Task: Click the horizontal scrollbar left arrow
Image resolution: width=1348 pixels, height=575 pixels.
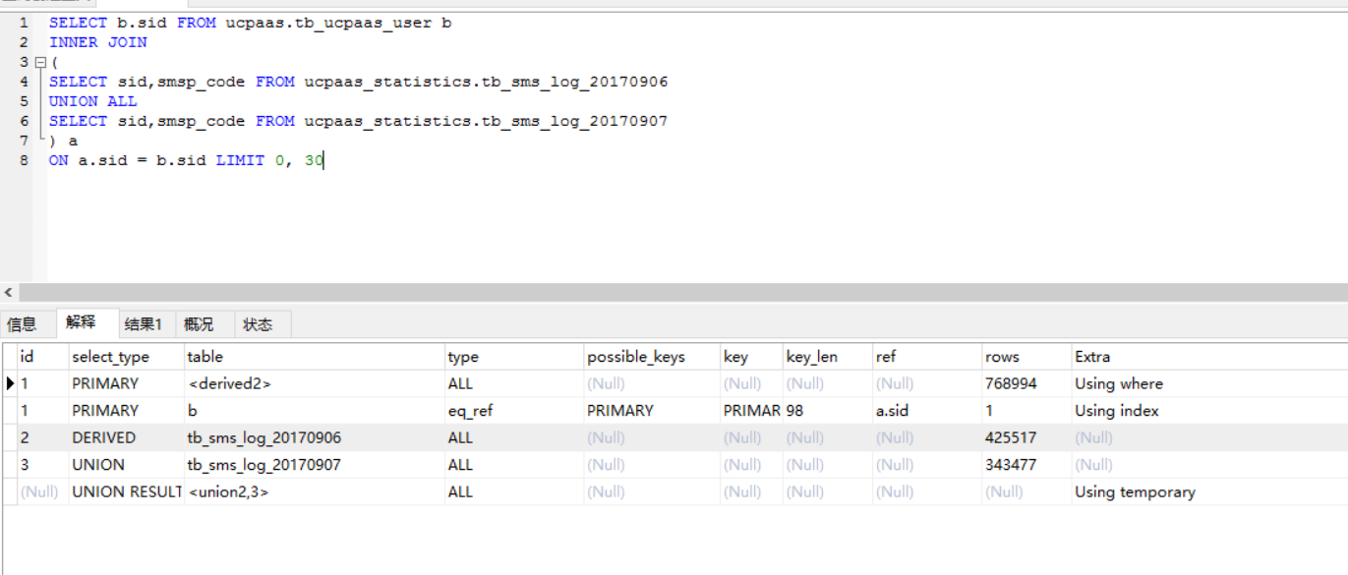Action: [x=9, y=293]
